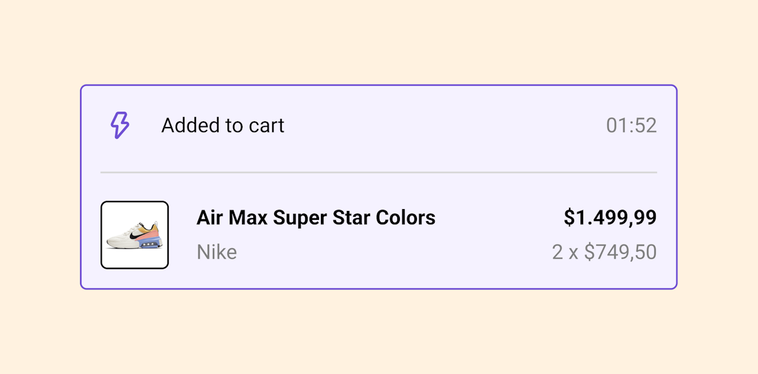Click the Nike brand label

217,252
